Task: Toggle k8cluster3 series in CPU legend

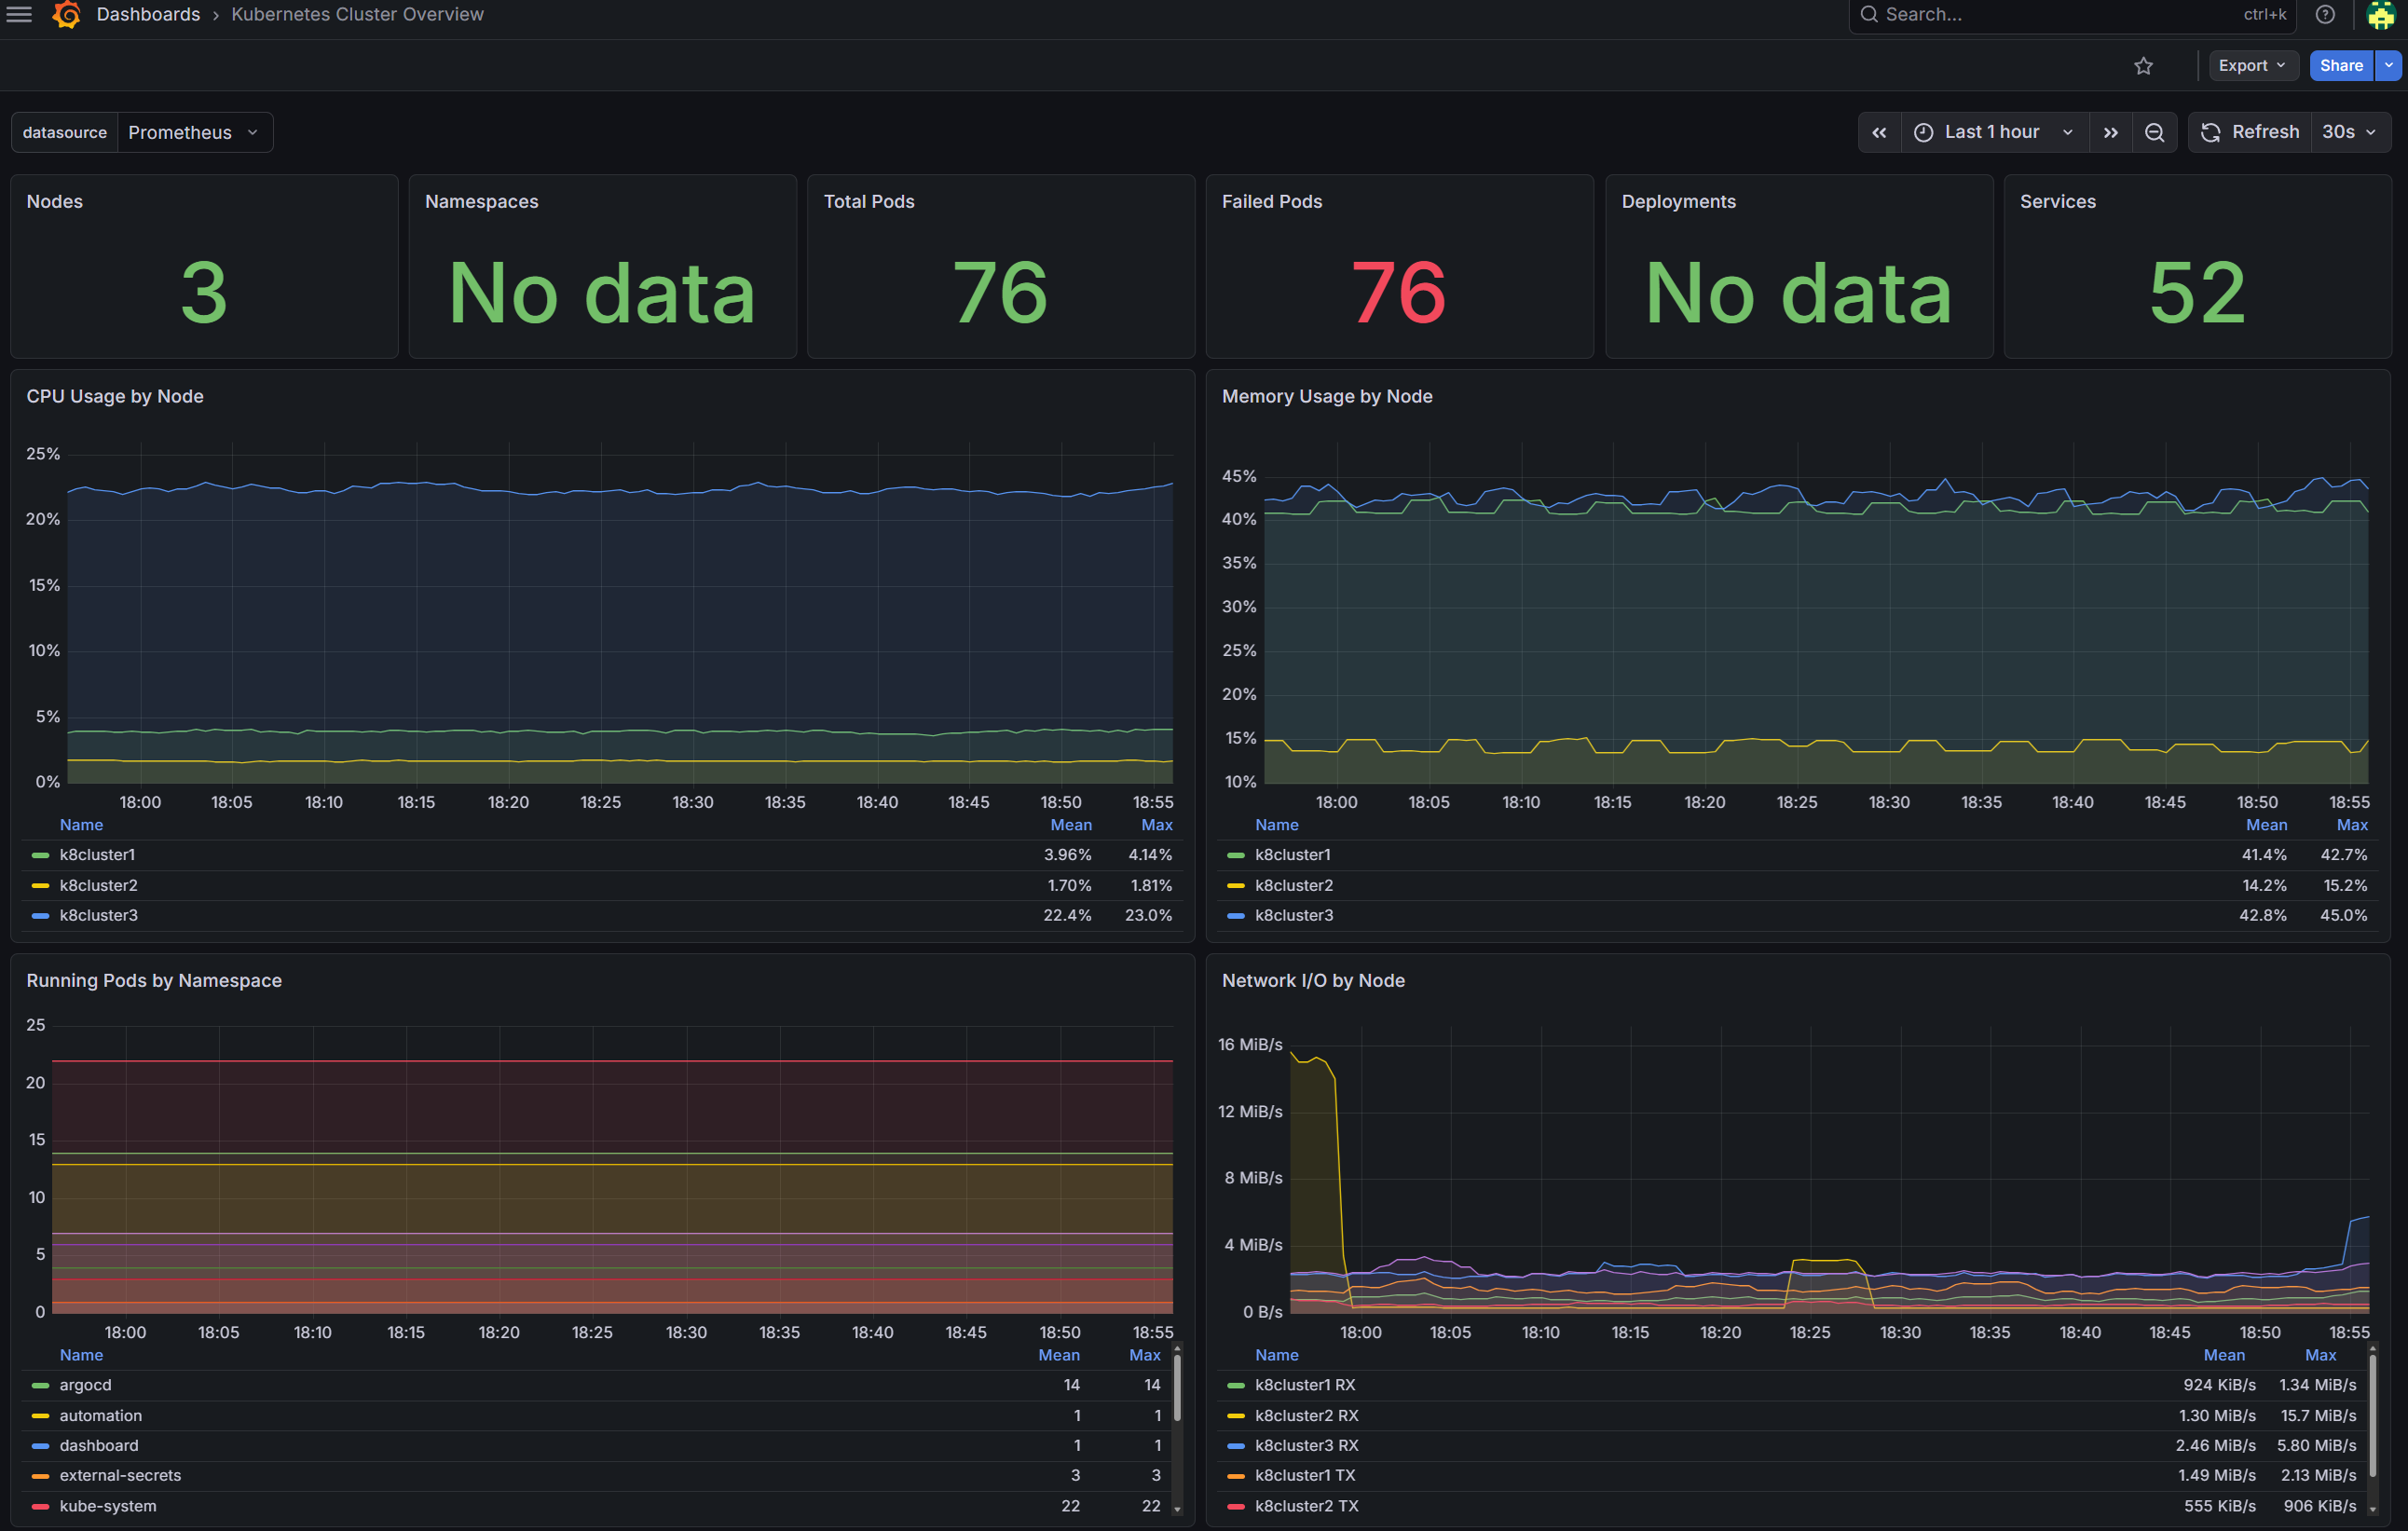Action: 99,915
